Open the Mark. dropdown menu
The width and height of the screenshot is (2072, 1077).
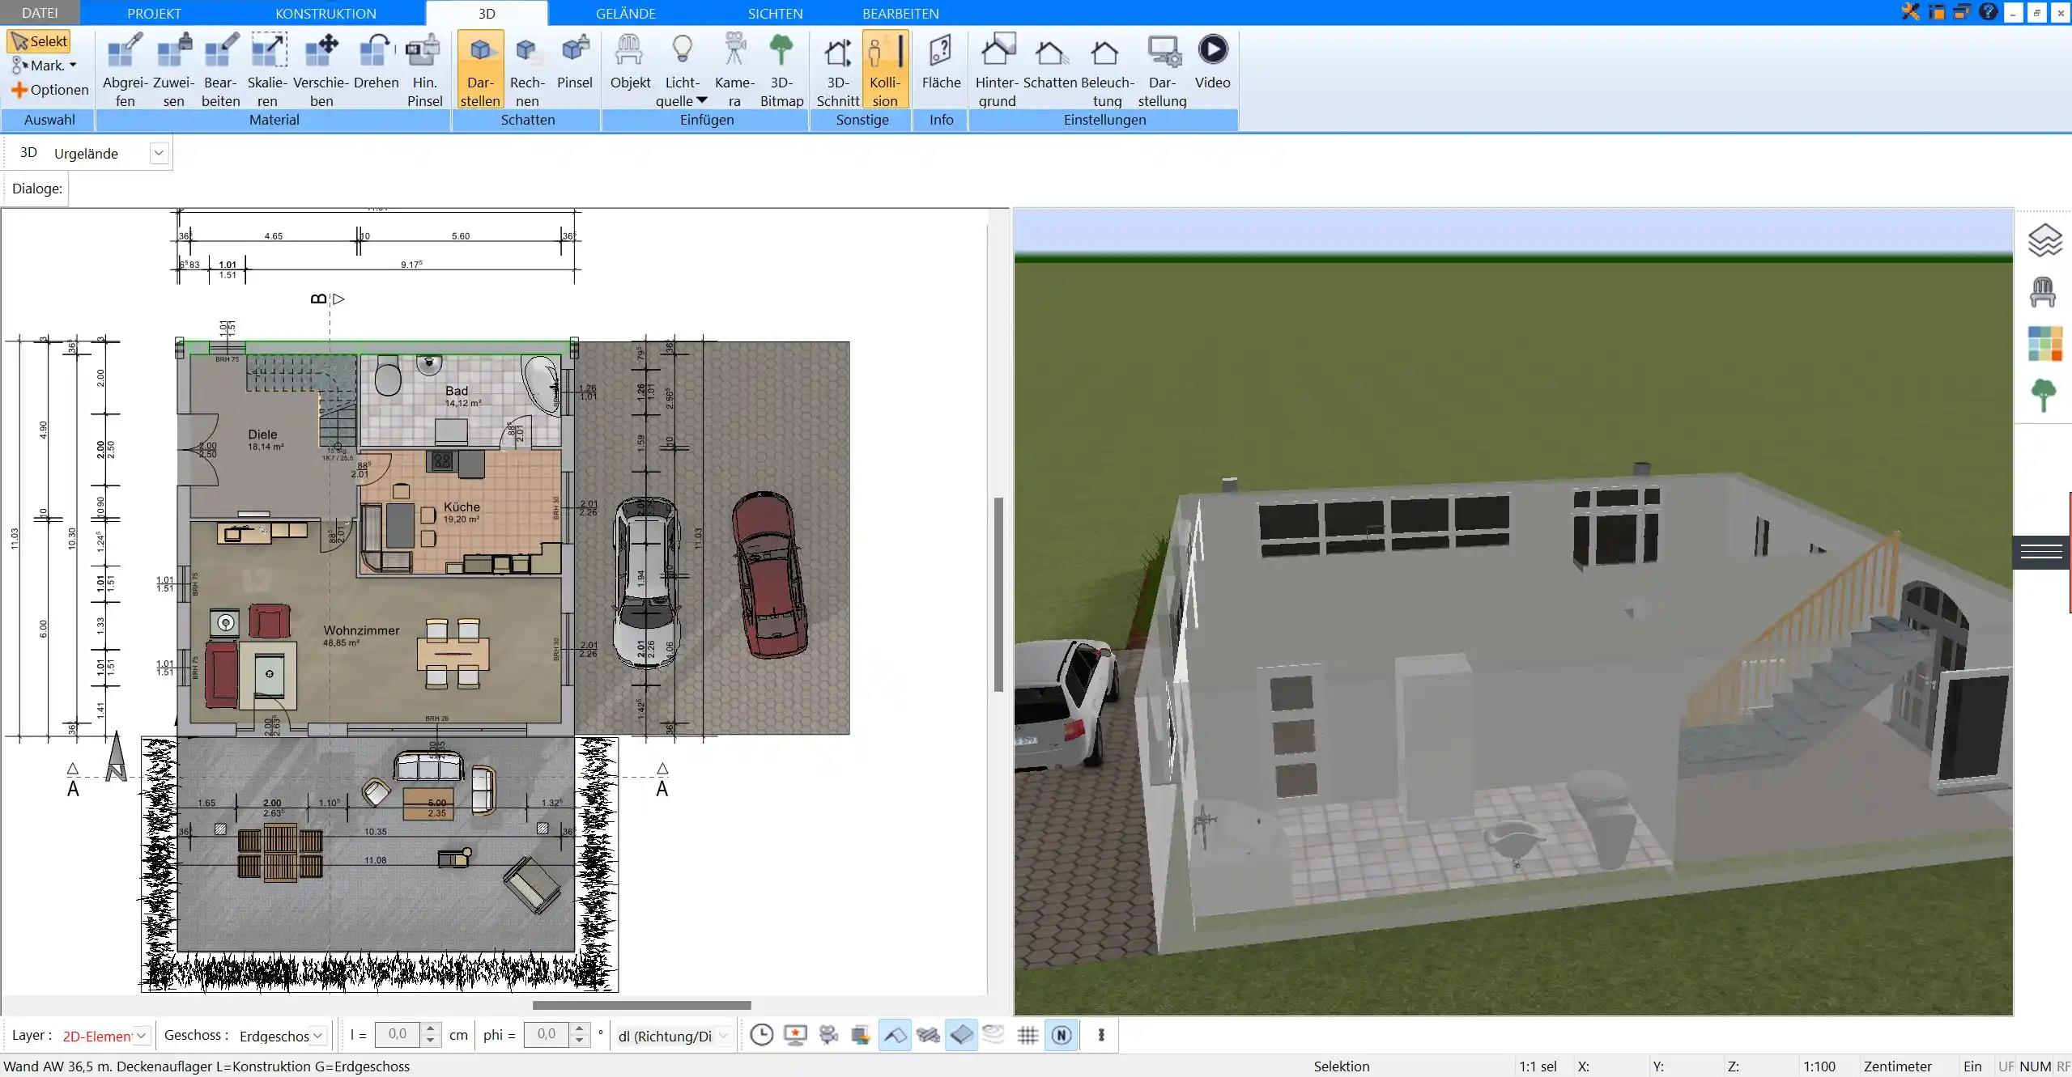tap(45, 66)
